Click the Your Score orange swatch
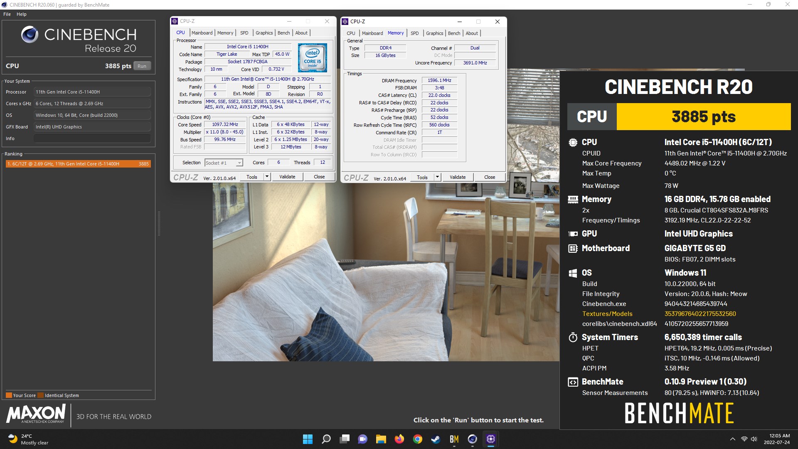This screenshot has height=449, width=798. click(x=9, y=395)
